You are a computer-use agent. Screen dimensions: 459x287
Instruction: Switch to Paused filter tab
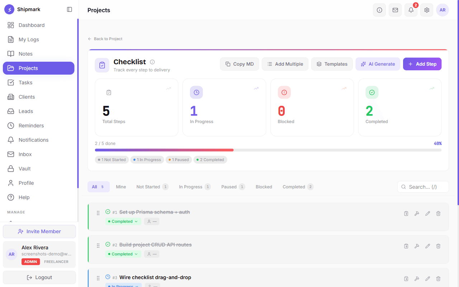(x=233, y=187)
